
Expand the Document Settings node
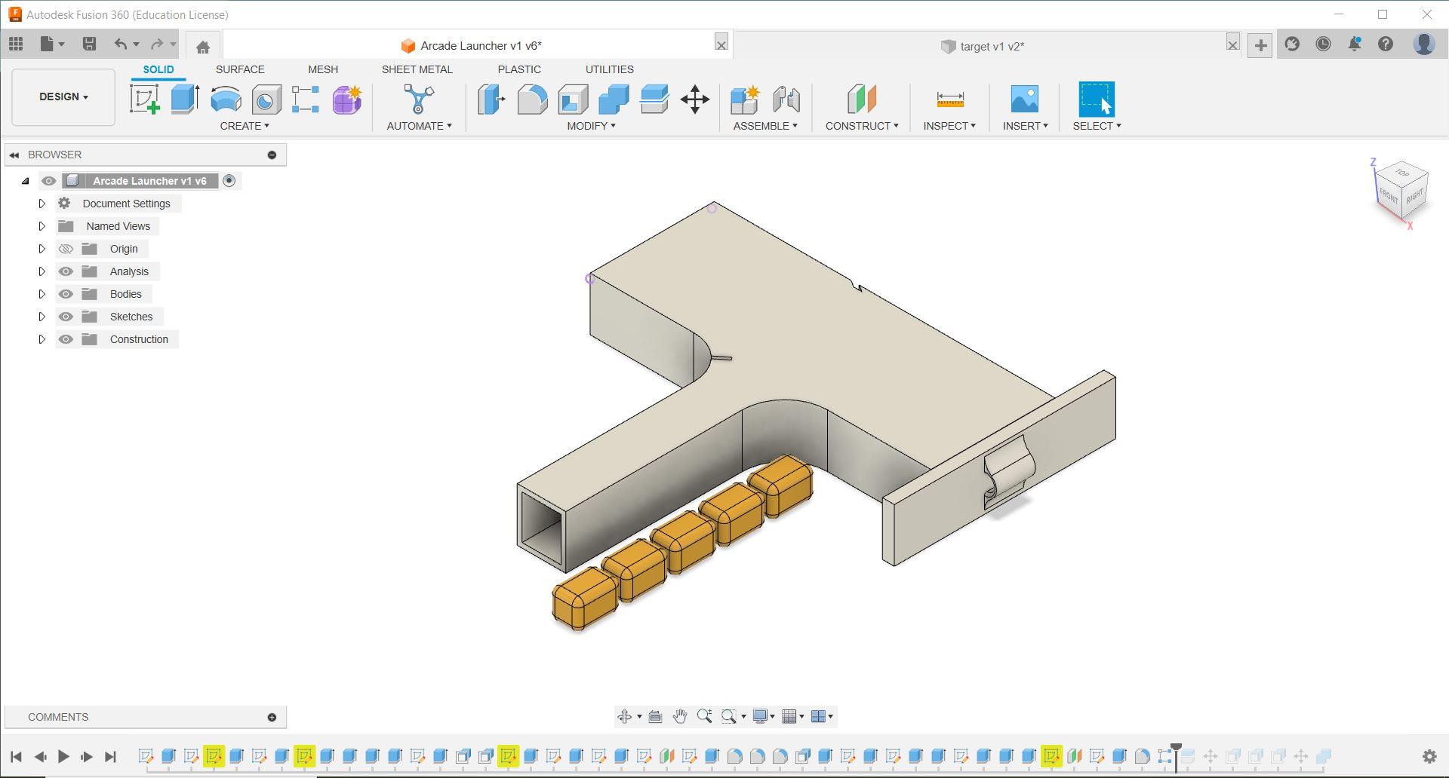(42, 203)
